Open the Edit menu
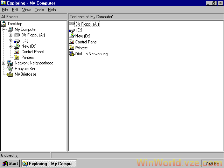 pos(15,10)
